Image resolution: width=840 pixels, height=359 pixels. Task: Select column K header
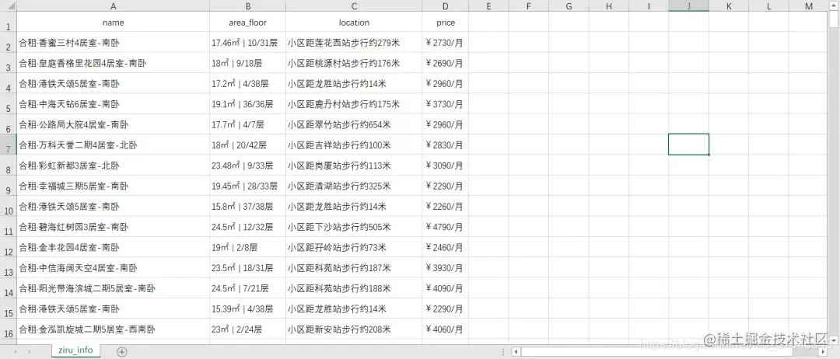729,6
